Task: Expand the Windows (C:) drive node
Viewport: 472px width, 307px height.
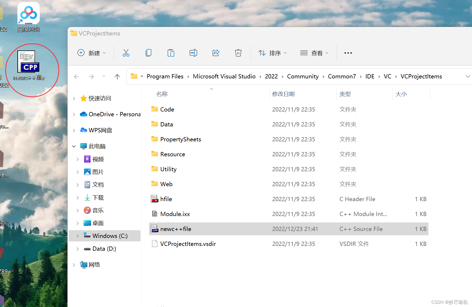Action: coord(77,236)
